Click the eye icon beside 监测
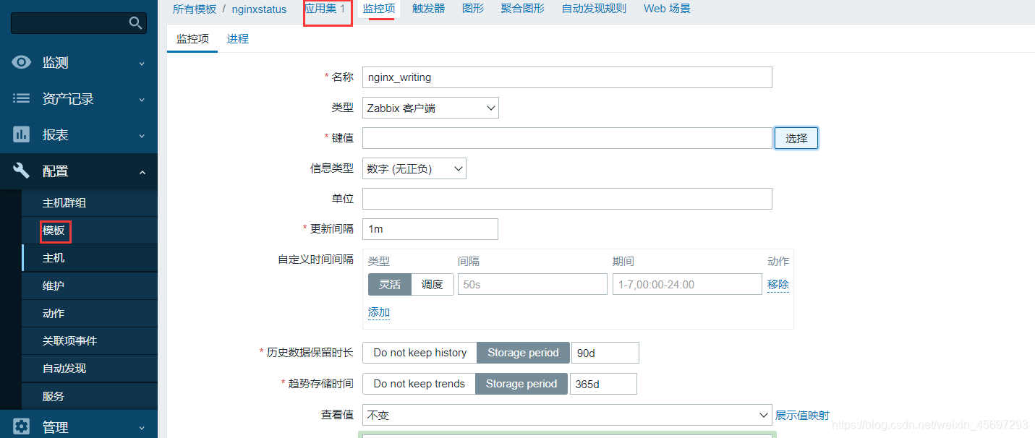Viewport: 1035px width, 438px height. 22,62
